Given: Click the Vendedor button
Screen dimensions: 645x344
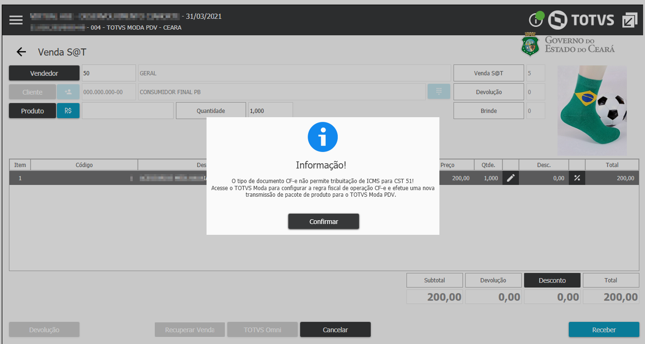Looking at the screenshot, I should coord(44,73).
